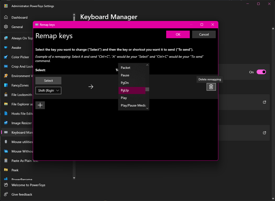Click the Select key button

[x=48, y=80]
